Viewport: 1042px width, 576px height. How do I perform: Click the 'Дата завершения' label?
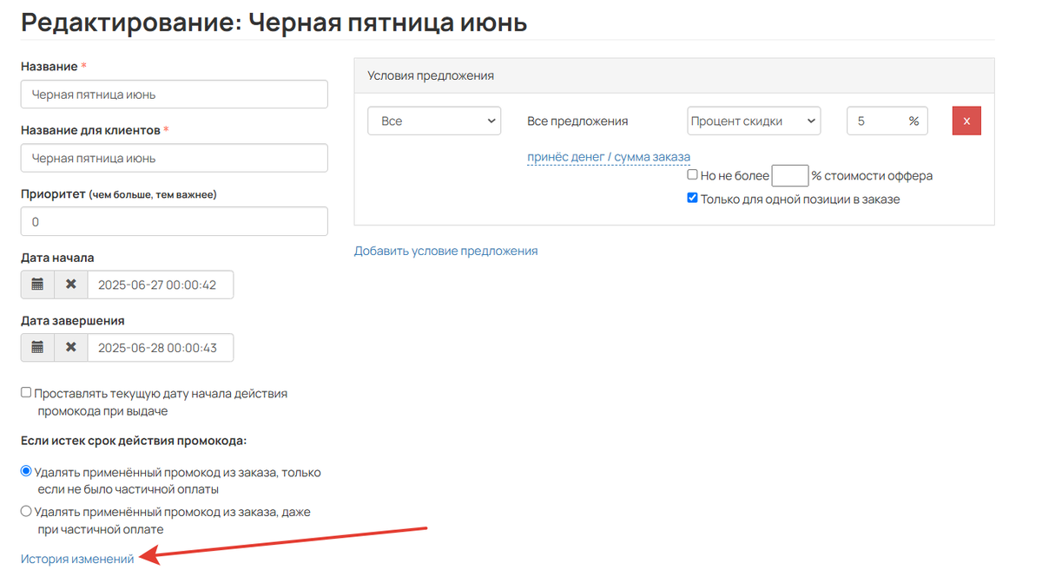coord(72,320)
